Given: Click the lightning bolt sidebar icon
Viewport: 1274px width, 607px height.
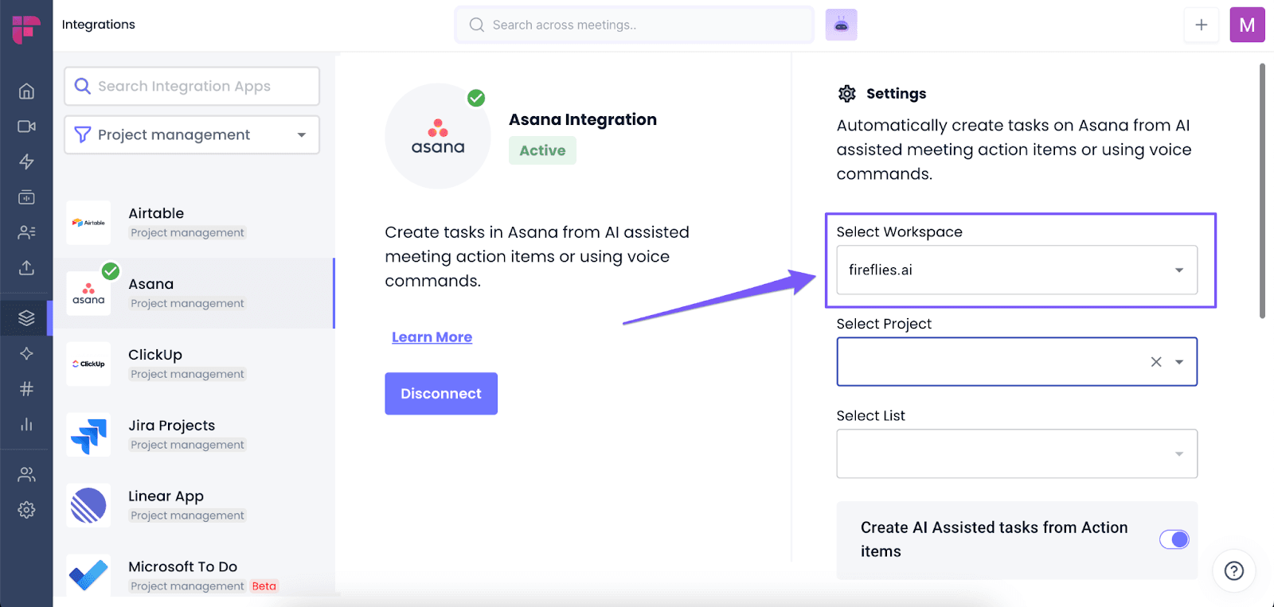Looking at the screenshot, I should click(x=26, y=161).
